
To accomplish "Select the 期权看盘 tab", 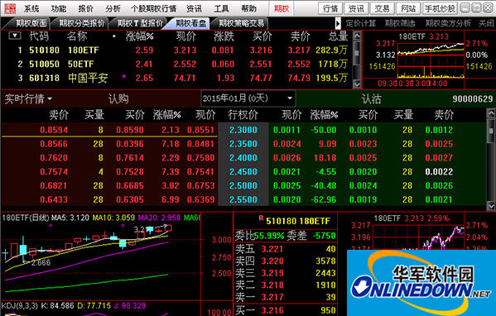I will [x=190, y=23].
